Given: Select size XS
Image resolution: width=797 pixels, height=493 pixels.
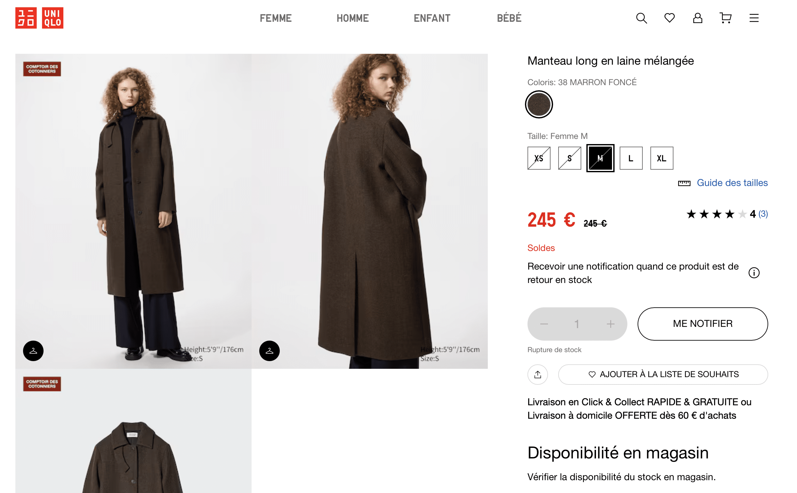Looking at the screenshot, I should coord(539,158).
